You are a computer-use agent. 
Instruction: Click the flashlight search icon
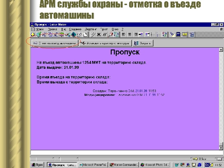pos(172,35)
